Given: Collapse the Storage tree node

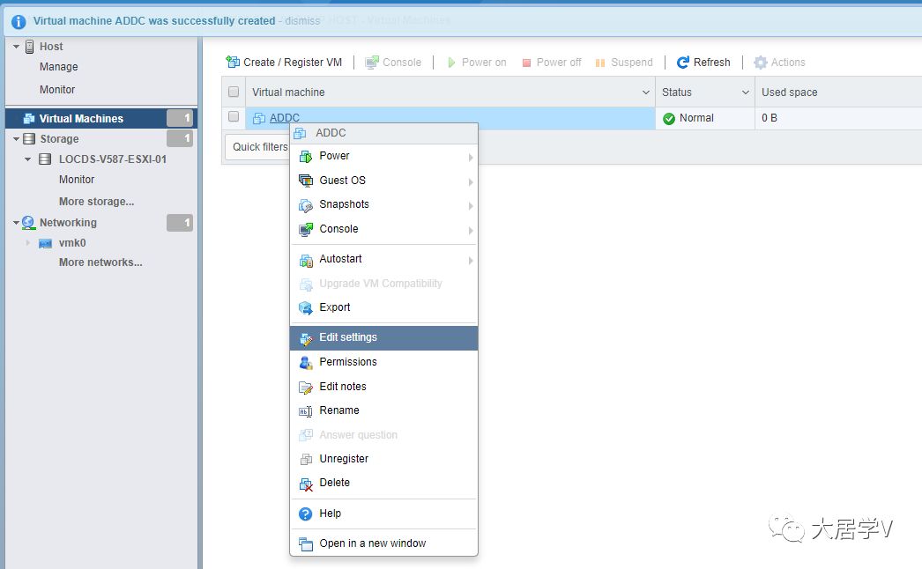Looking at the screenshot, I should click(x=17, y=139).
